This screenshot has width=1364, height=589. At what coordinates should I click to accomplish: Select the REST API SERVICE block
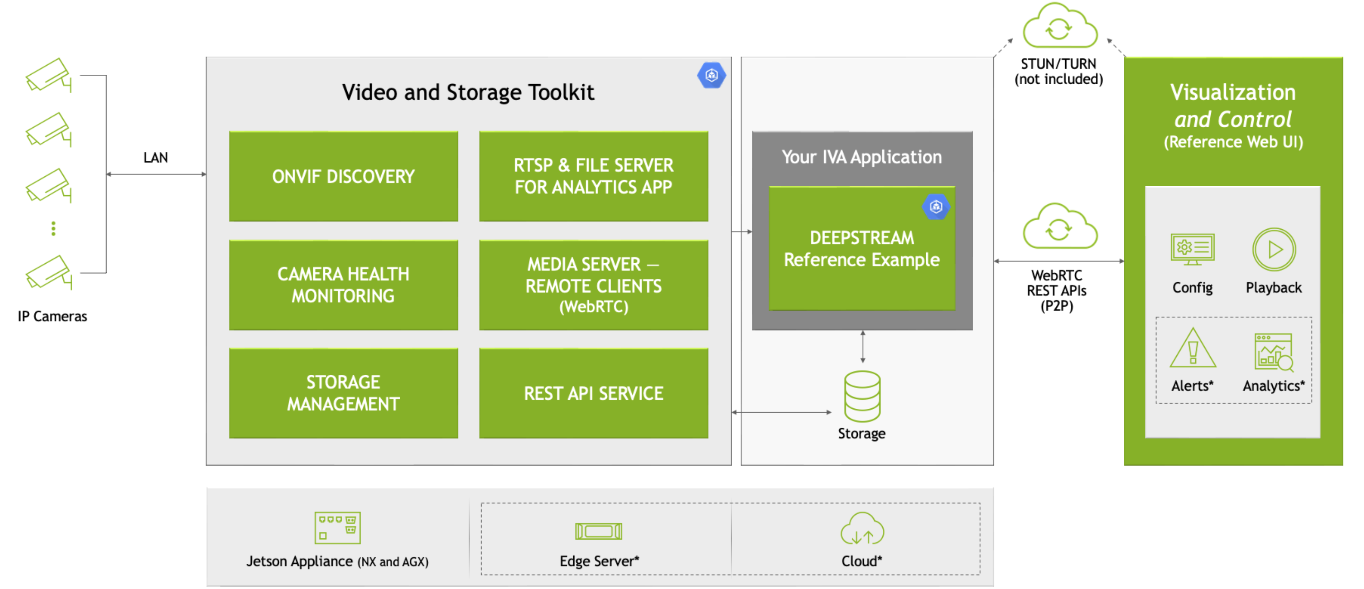point(593,393)
